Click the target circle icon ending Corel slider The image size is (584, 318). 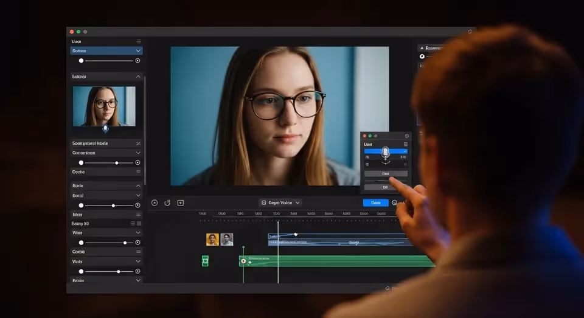(137, 205)
